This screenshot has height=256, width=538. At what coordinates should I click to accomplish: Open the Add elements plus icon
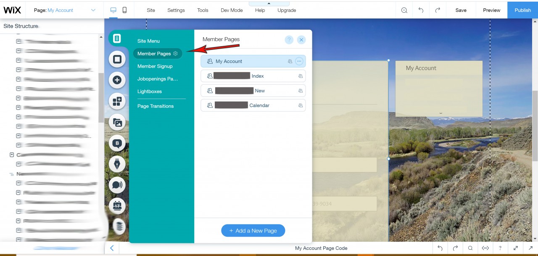(117, 80)
